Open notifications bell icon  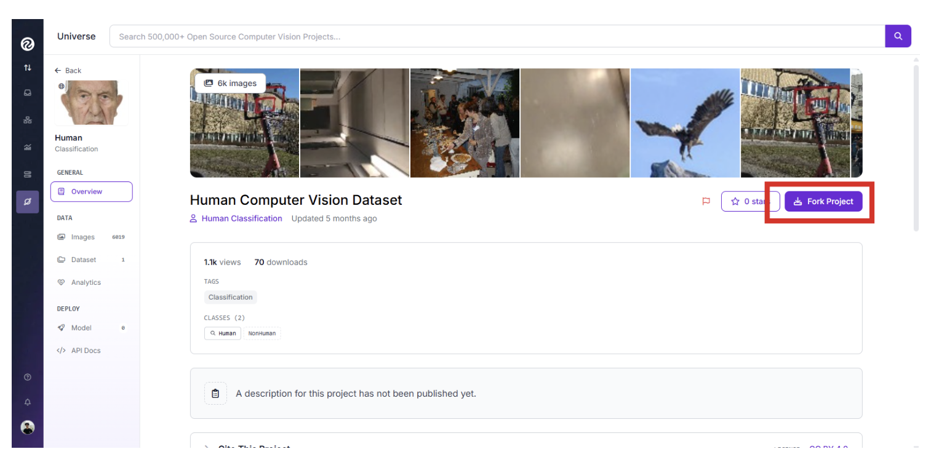(x=27, y=402)
